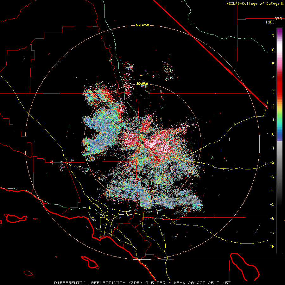285x285 pixels.
Task: Click the 4 dB tick on the color scale
Action: pos(273,78)
